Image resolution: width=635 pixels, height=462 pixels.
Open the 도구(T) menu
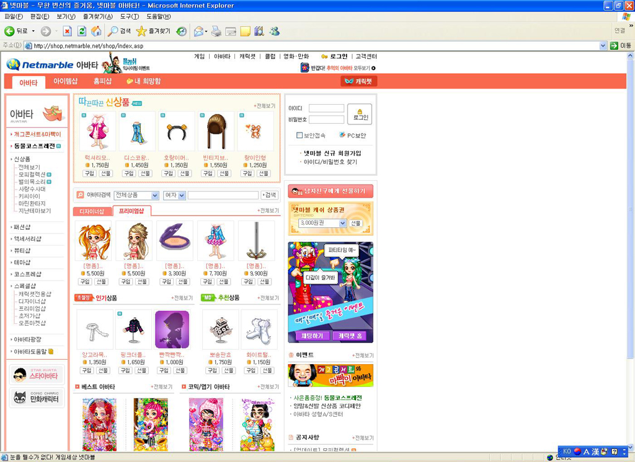click(x=130, y=16)
